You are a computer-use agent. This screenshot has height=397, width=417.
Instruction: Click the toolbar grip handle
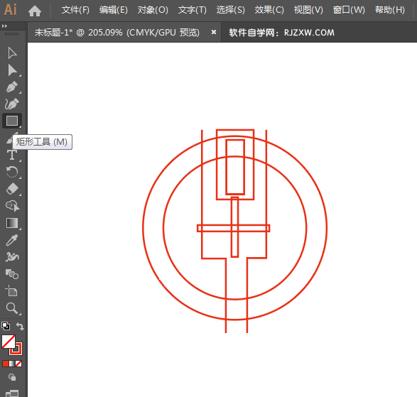click(11, 34)
